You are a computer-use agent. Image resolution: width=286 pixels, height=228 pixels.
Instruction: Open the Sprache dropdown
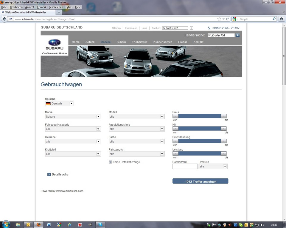pos(60,103)
